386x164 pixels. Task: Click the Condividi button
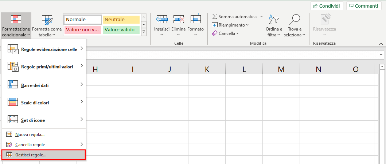click(x=327, y=6)
